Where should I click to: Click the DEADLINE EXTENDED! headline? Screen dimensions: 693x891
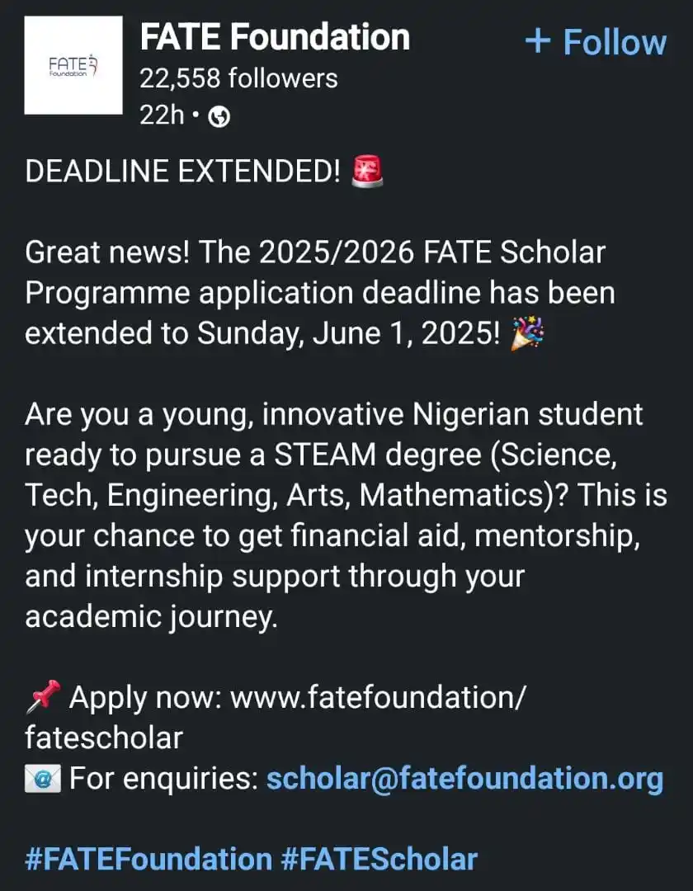coord(182,171)
